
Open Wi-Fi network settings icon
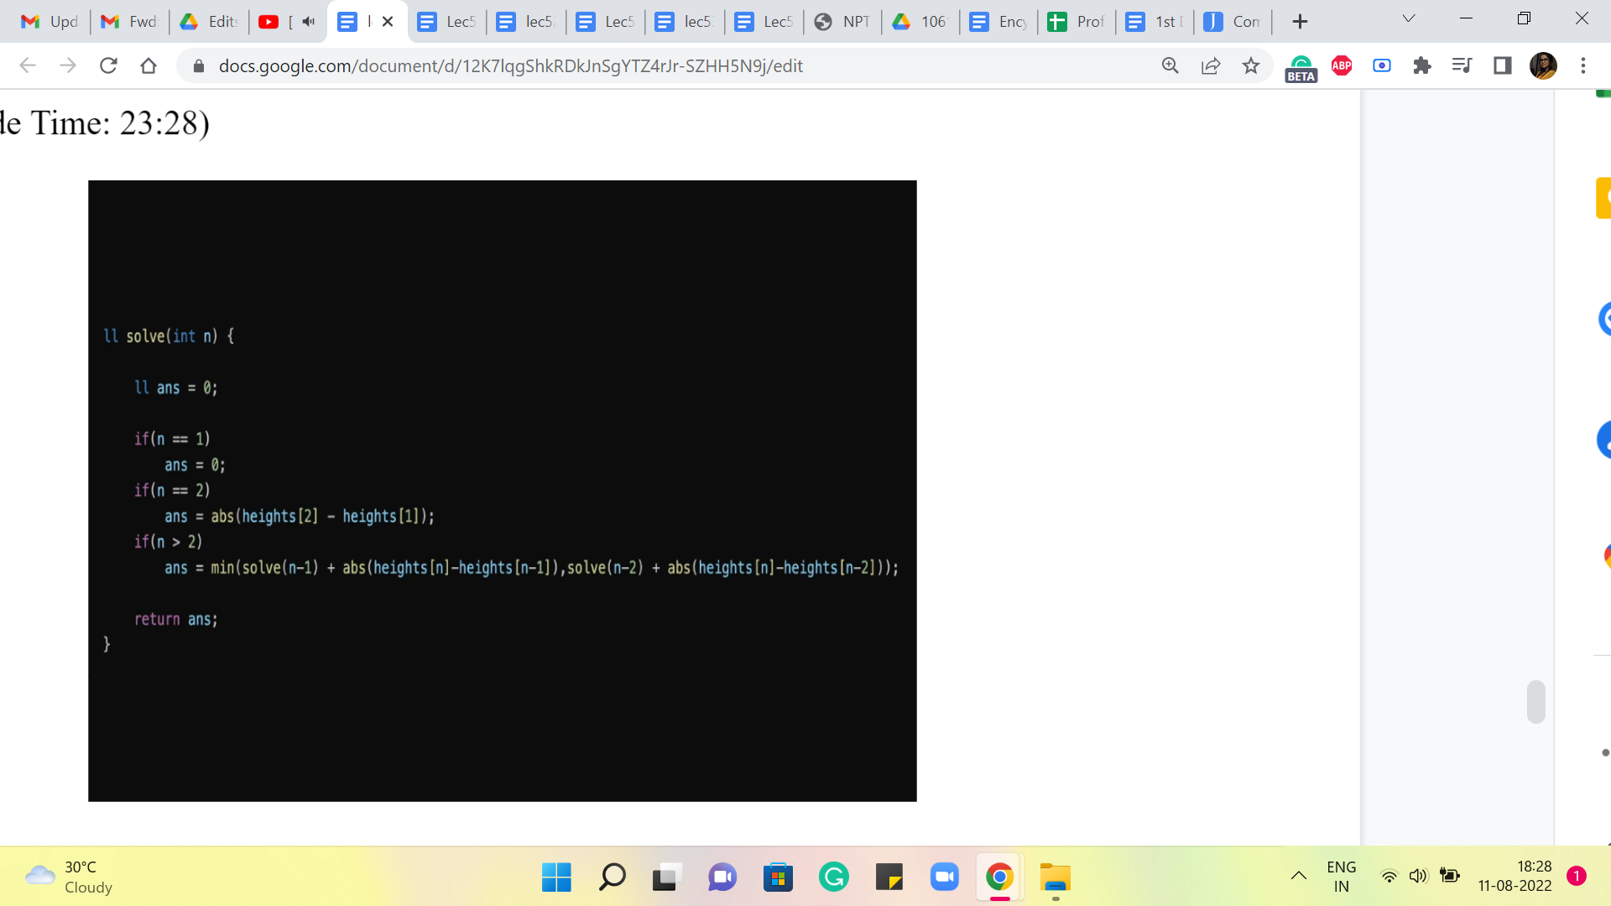[x=1389, y=877]
